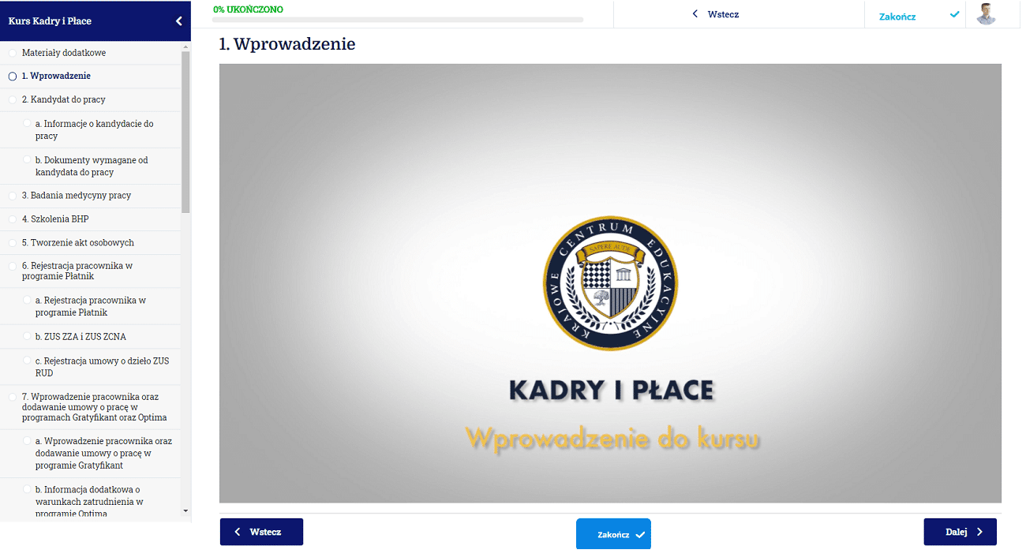The image size is (1026, 557).
Task: Click the bottom Wstecz button
Action: pyautogui.click(x=261, y=532)
